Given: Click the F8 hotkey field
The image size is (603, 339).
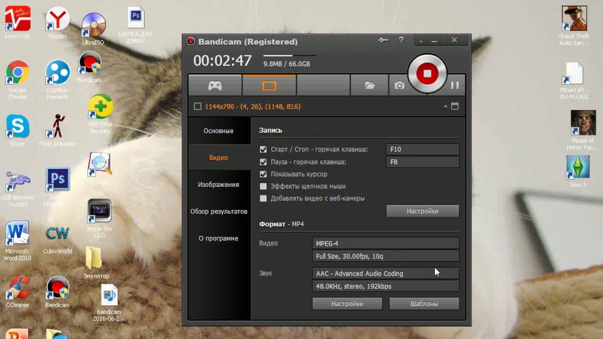Looking at the screenshot, I should pos(423,162).
